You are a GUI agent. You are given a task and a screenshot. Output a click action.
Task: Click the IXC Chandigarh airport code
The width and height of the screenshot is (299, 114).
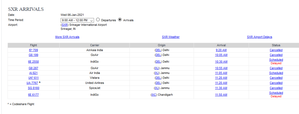click(154, 95)
